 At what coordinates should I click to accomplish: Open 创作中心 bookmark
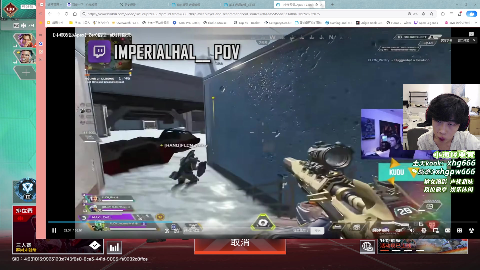pyautogui.click(x=101, y=23)
